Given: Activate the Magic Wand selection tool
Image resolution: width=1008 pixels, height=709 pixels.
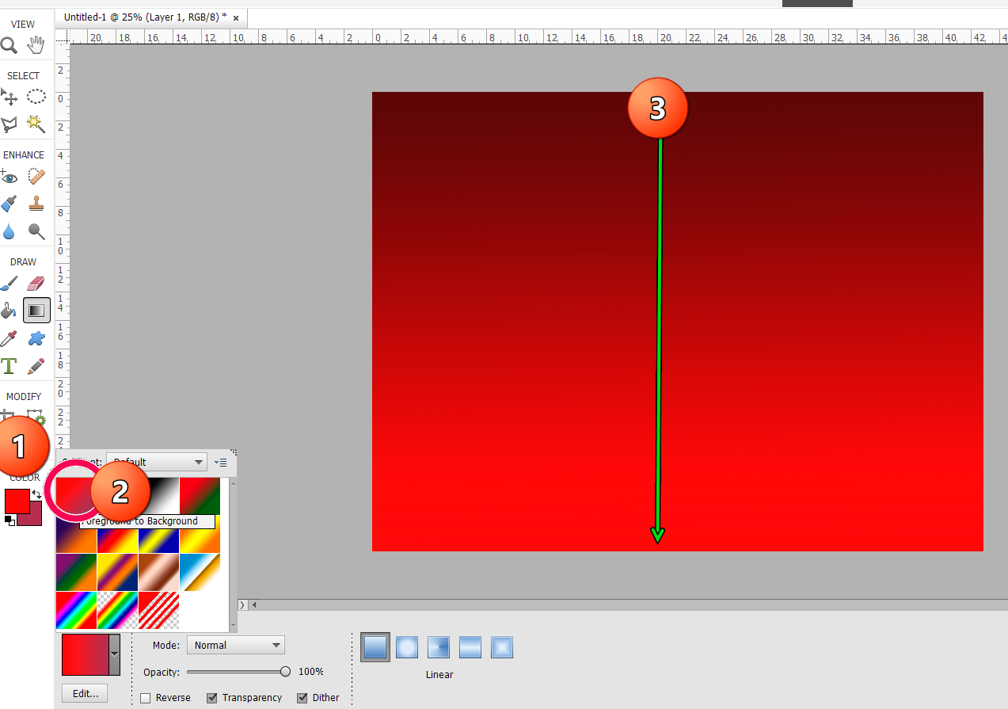Looking at the screenshot, I should 35,123.
